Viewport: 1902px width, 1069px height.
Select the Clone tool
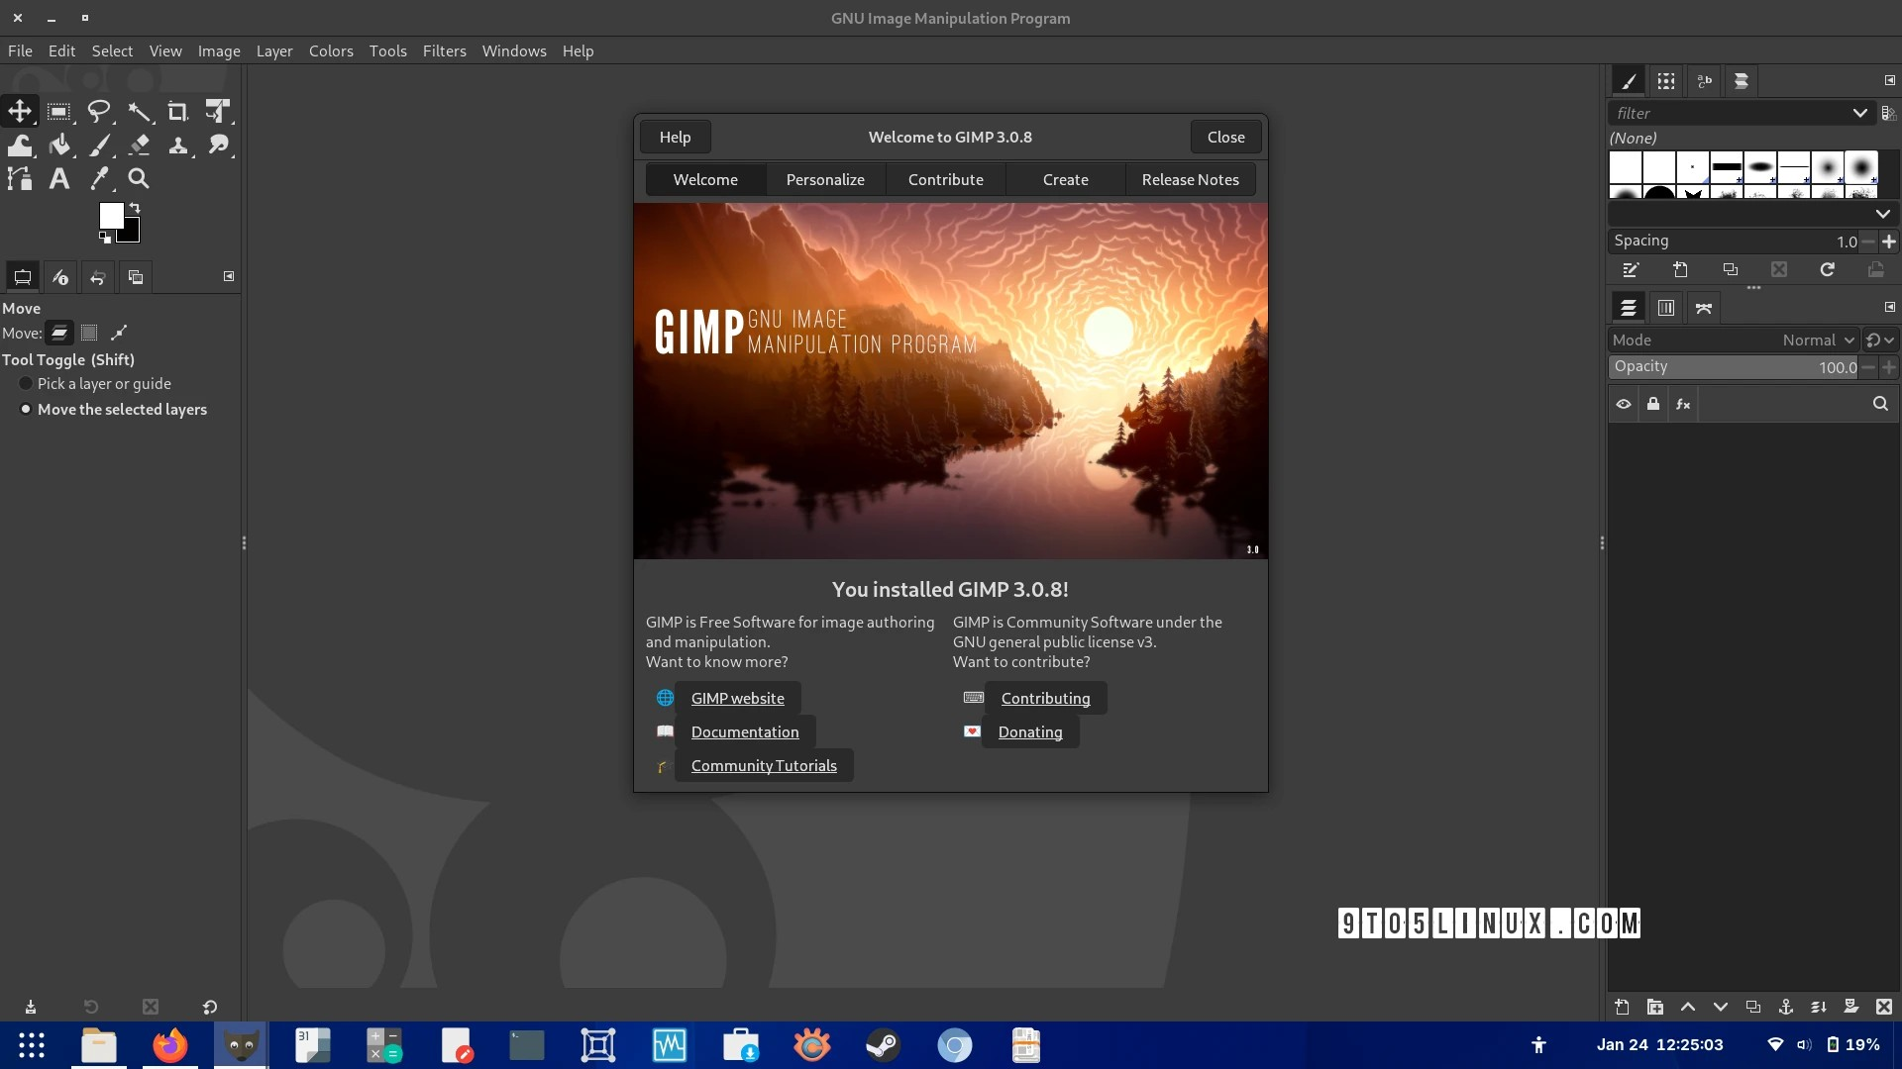pyautogui.click(x=178, y=145)
